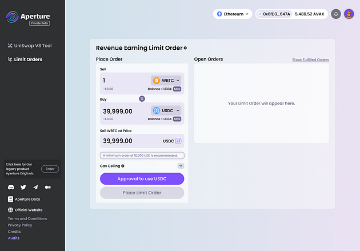The width and height of the screenshot is (360, 251).
Task: Swap the sell and buy tokens
Action: (142, 99)
